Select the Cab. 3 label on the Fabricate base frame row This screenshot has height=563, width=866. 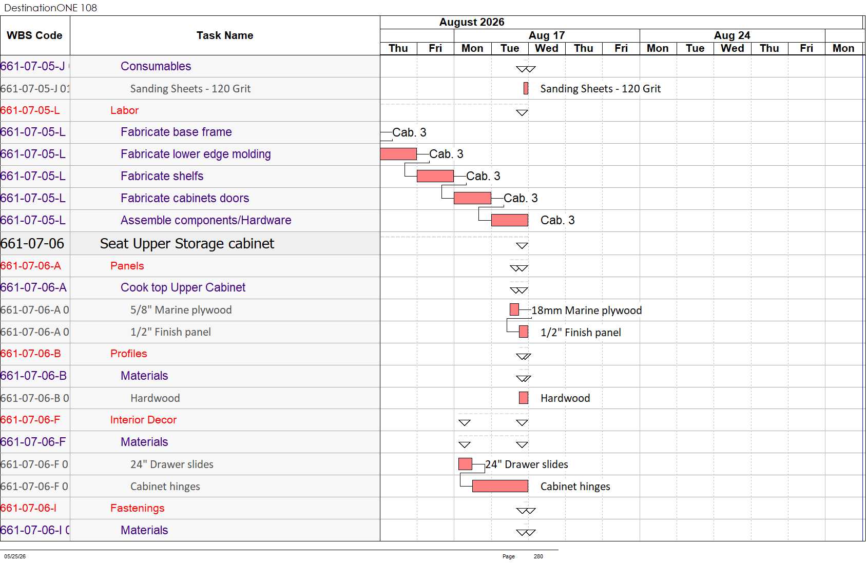[x=409, y=132]
